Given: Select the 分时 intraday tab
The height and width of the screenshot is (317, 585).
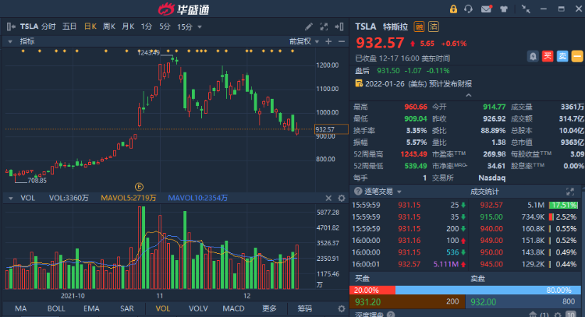Looking at the screenshot, I should [x=48, y=26].
